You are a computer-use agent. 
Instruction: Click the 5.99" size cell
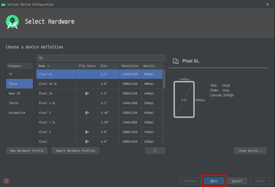[109, 122]
